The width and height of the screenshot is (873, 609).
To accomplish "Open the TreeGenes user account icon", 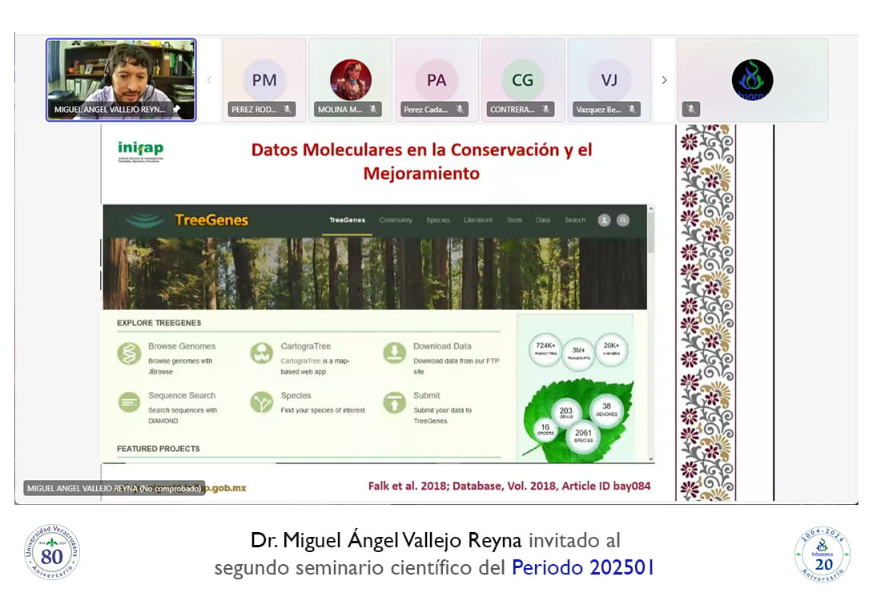I will point(604,220).
